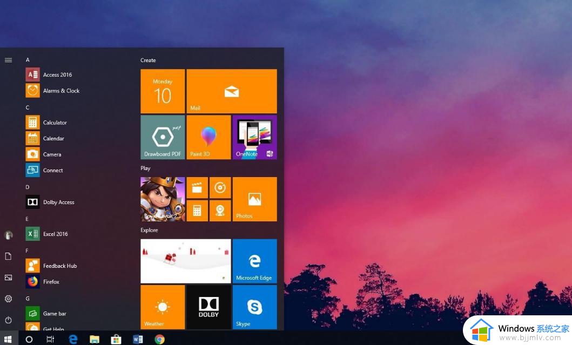The image size is (572, 345).
Task: Open the Movies & TV small tile
Action: coord(197,188)
